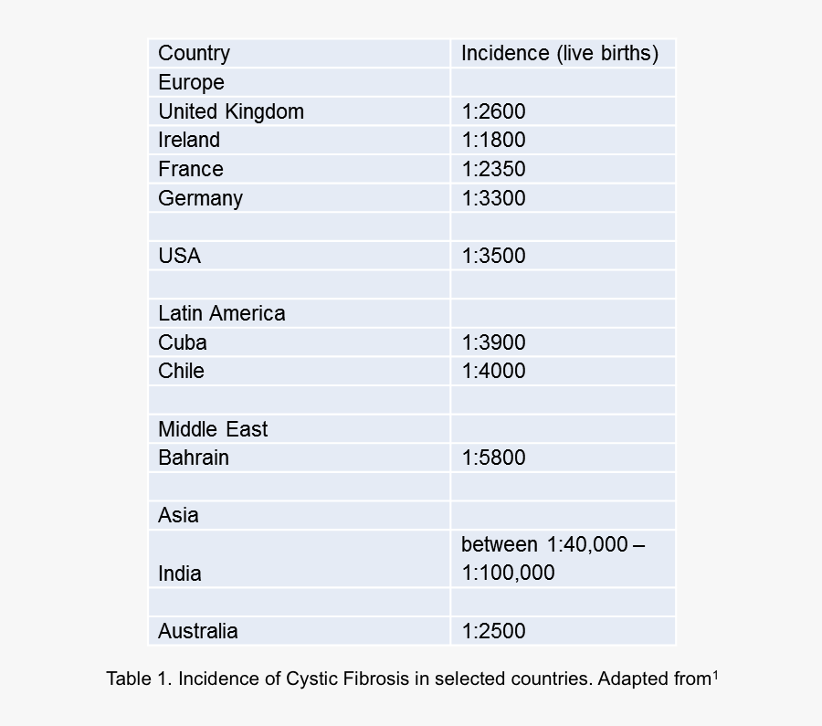The image size is (822, 726).
Task: Click the superscript reference 1 in caption
Action: click(x=716, y=676)
